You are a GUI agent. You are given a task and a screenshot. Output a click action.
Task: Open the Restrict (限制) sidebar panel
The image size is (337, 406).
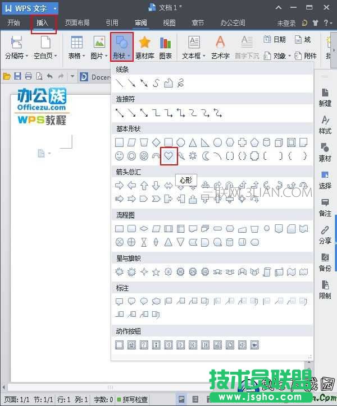click(x=325, y=290)
